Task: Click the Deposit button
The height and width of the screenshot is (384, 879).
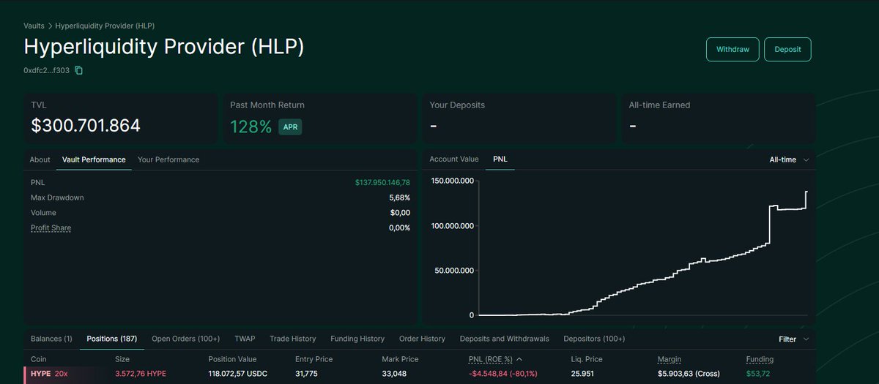Action: click(x=787, y=50)
